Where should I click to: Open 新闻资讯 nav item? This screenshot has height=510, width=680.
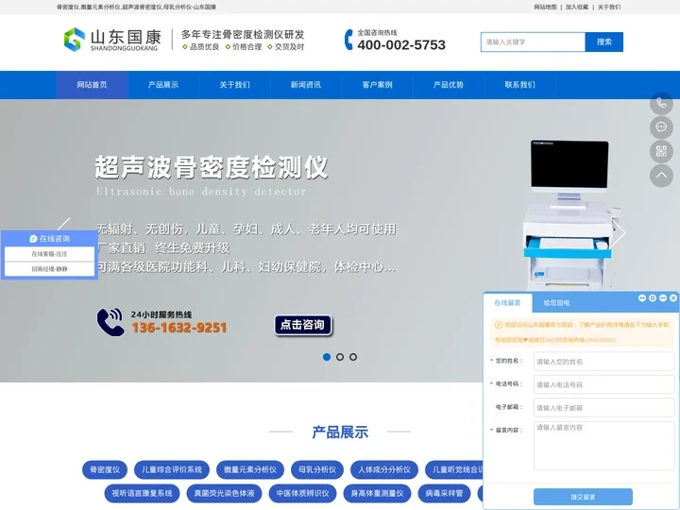[306, 85]
